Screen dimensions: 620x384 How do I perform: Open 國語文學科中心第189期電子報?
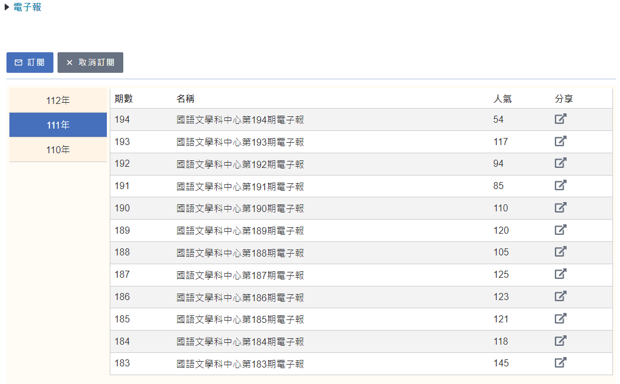point(240,231)
